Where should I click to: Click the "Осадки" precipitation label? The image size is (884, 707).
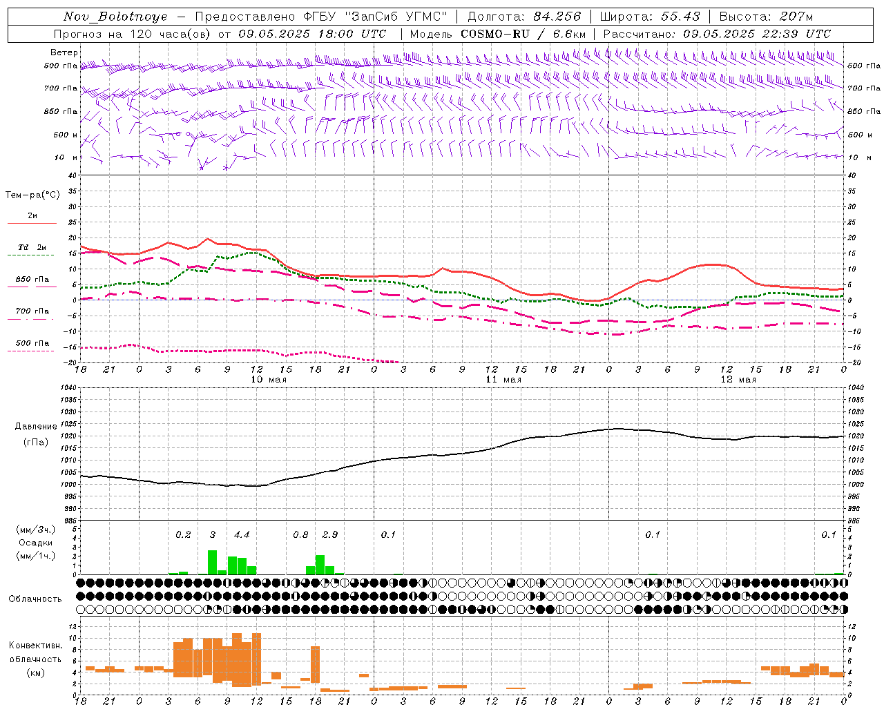pos(36,543)
